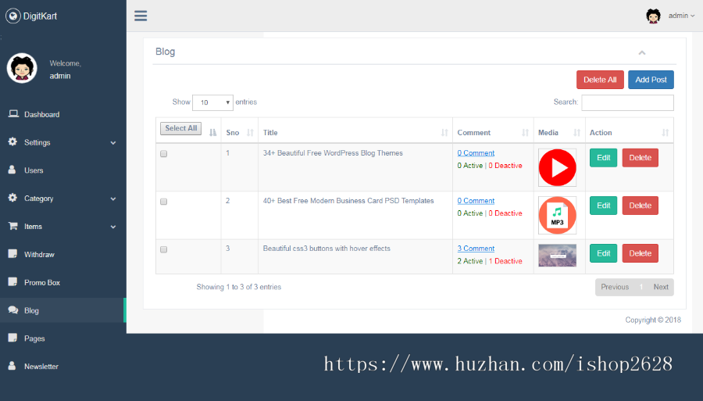Sort by the Media column arrows

577,133
